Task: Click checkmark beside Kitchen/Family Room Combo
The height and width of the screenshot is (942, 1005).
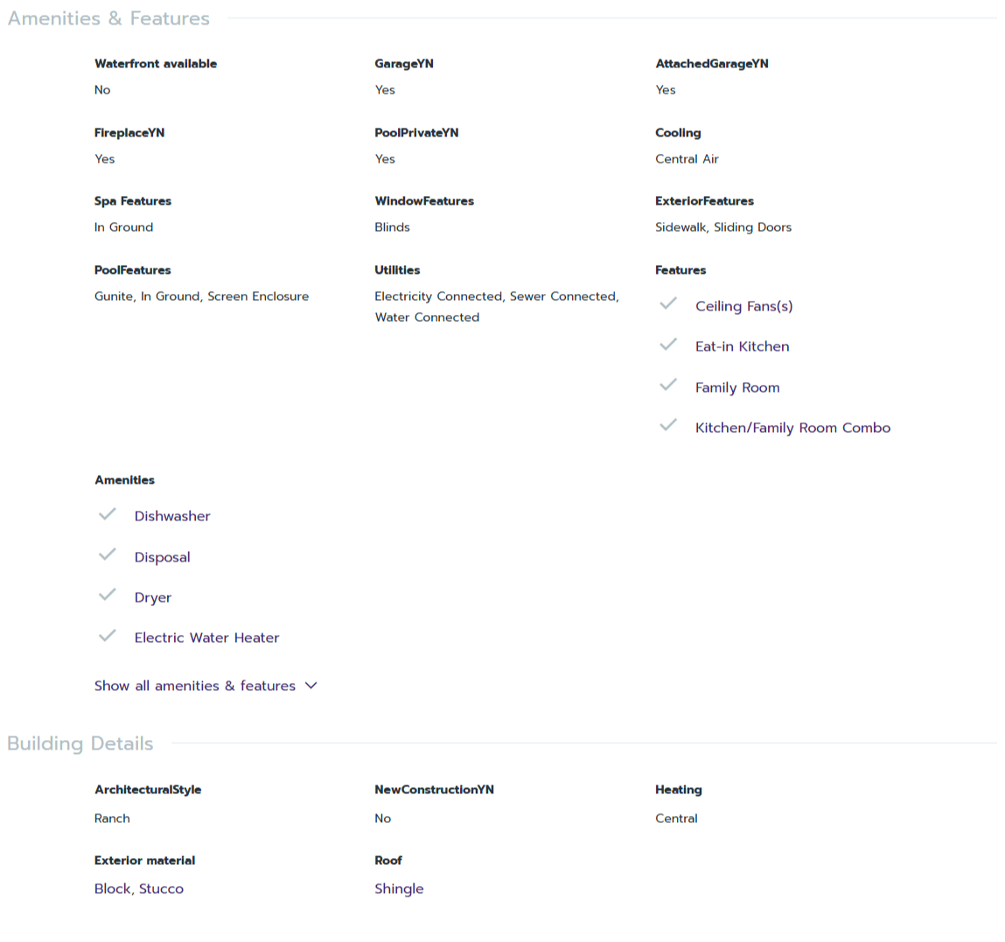Action: [668, 425]
